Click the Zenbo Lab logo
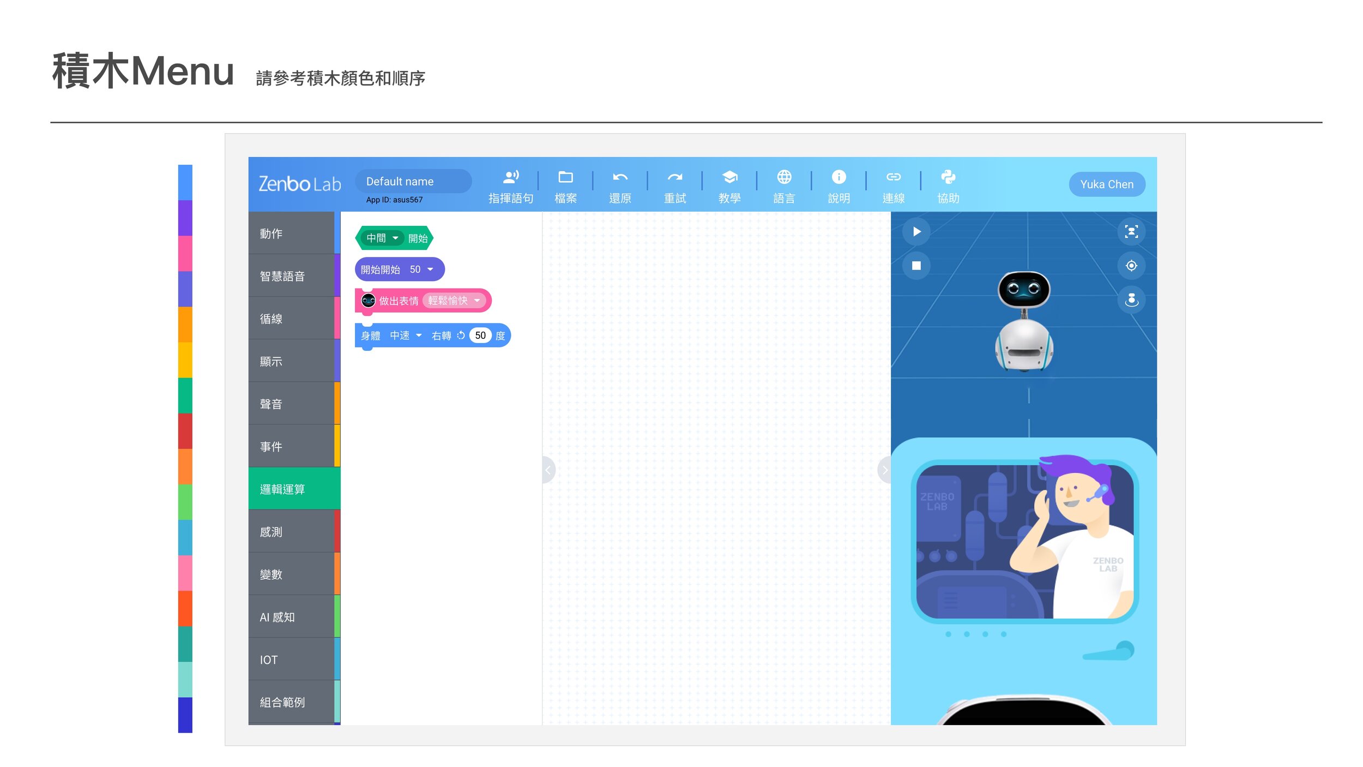 tap(299, 184)
